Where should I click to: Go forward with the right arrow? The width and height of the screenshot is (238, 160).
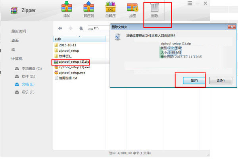coord(71,28)
